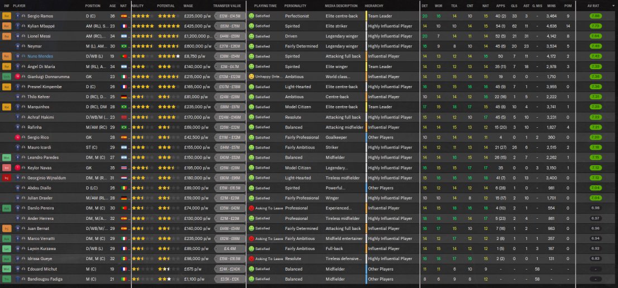The width and height of the screenshot is (618, 288).
Task: Click Danilo Pereira's 6.98 average rating badge
Action: pos(596,208)
